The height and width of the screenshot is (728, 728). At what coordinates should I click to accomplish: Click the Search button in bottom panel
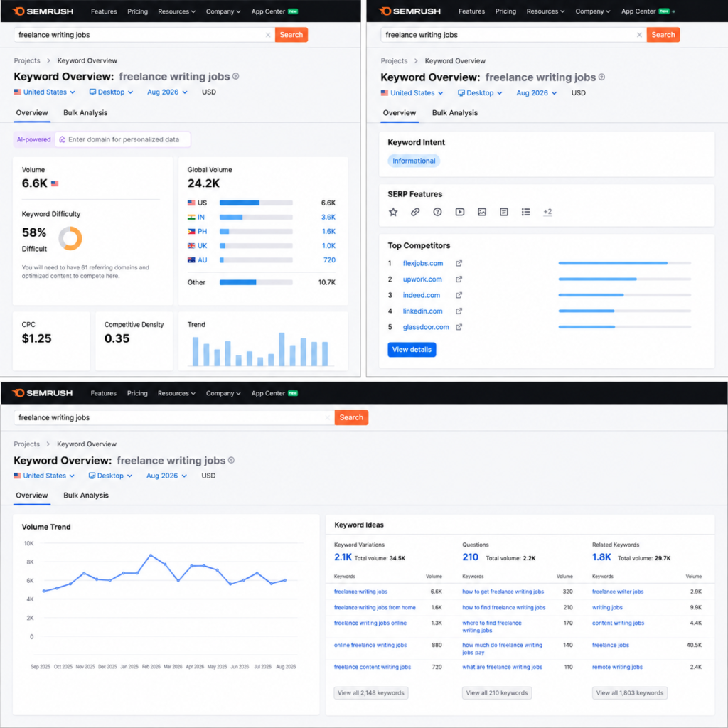point(351,417)
